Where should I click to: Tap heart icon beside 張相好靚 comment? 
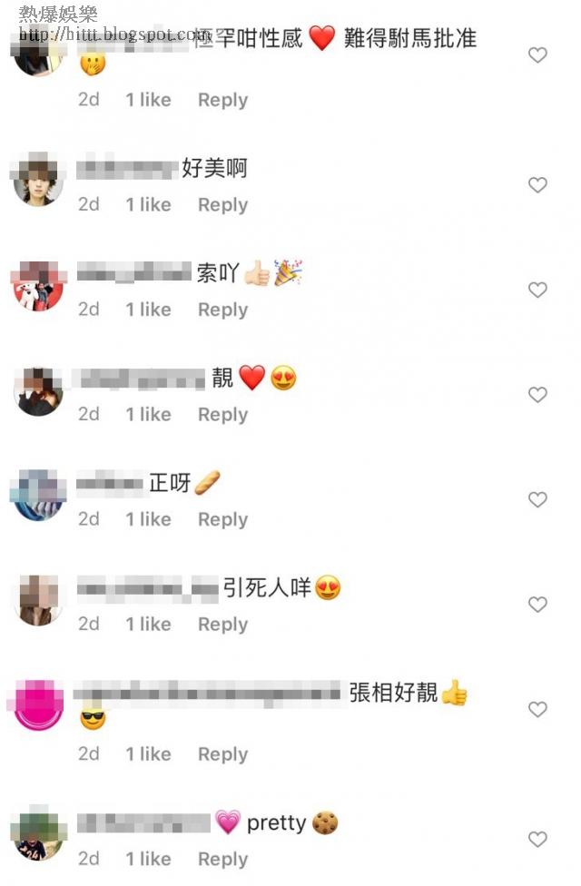[537, 709]
